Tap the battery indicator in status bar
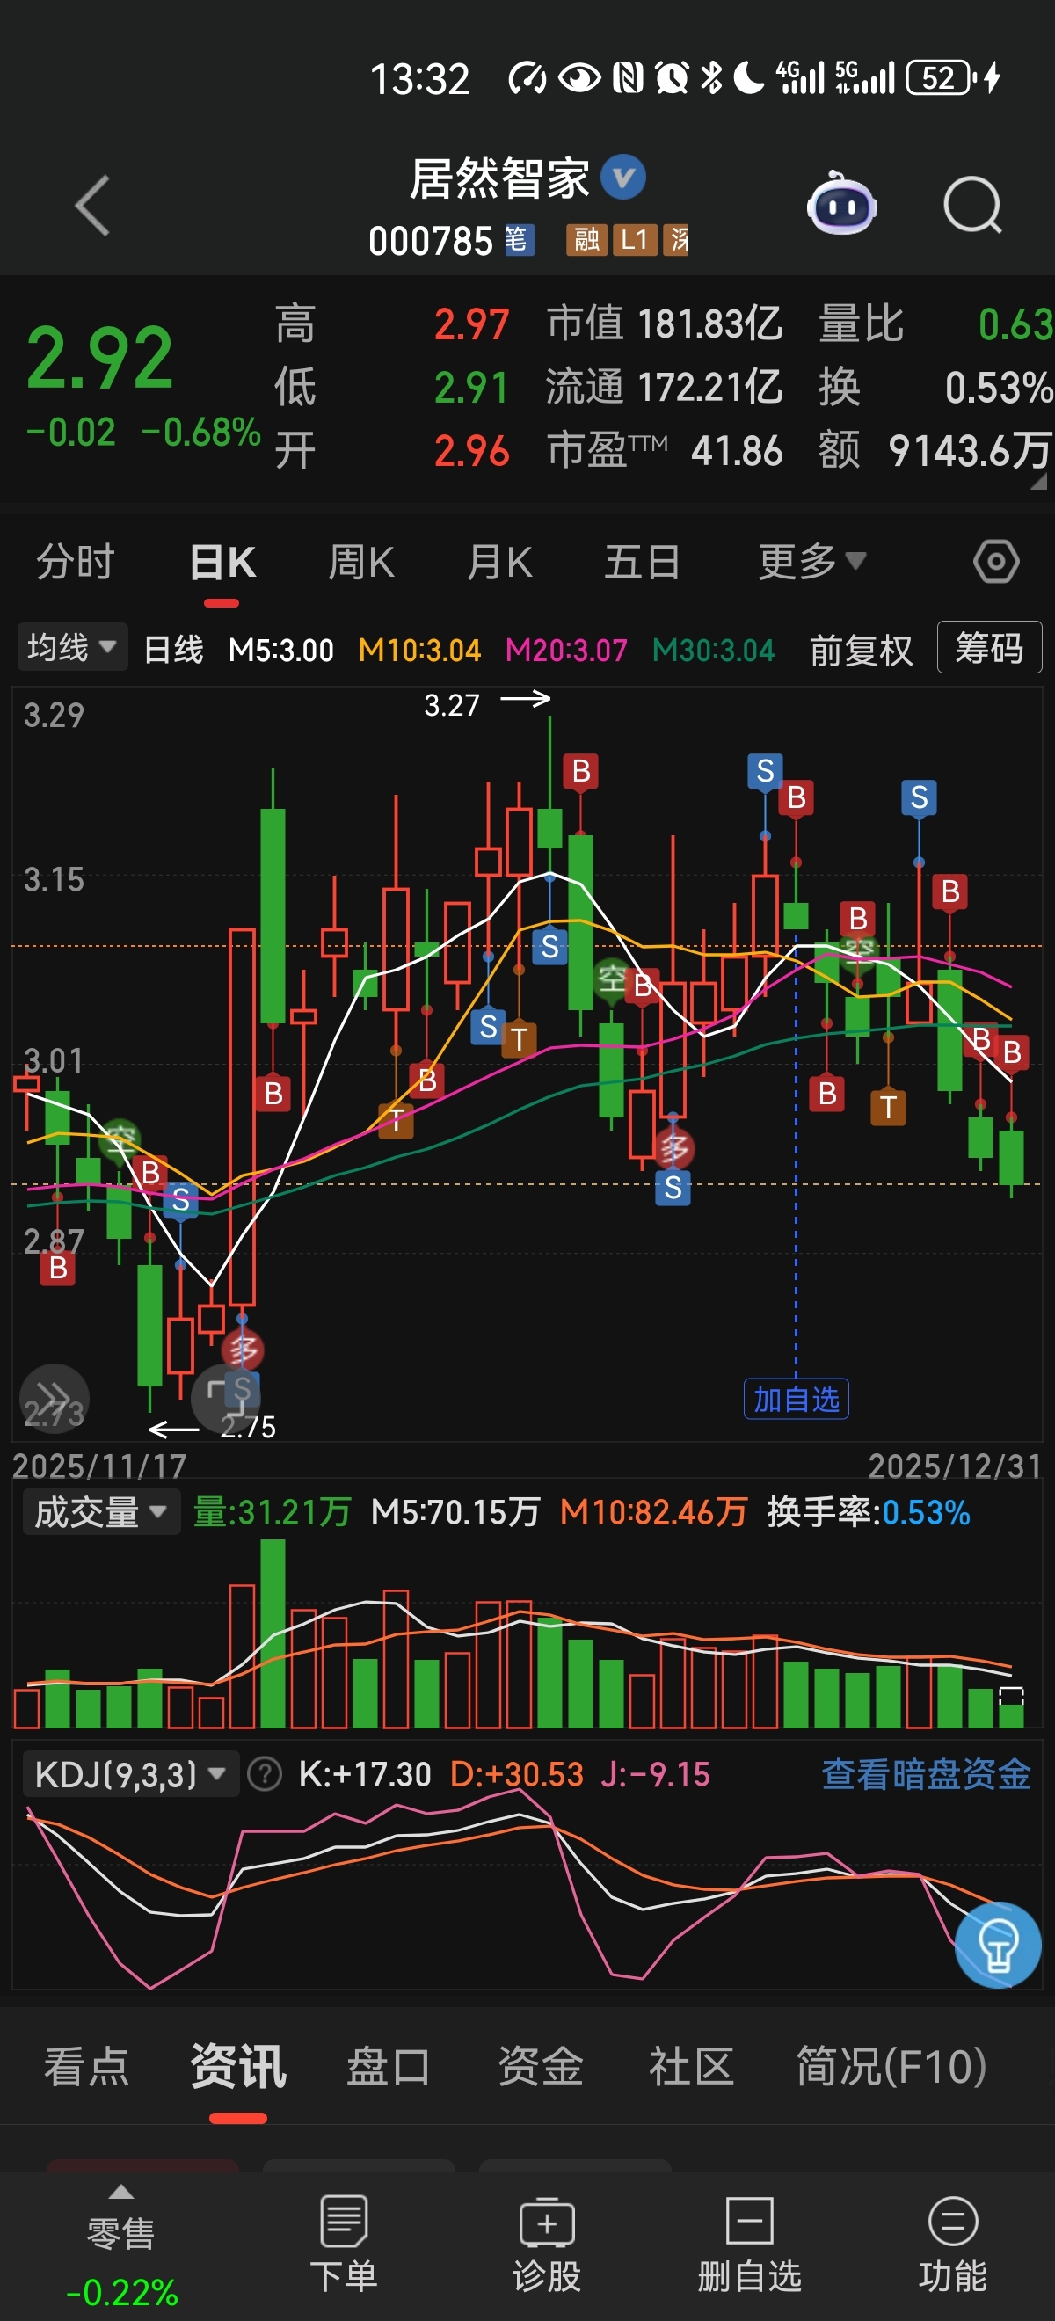This screenshot has width=1055, height=2321. point(942,77)
